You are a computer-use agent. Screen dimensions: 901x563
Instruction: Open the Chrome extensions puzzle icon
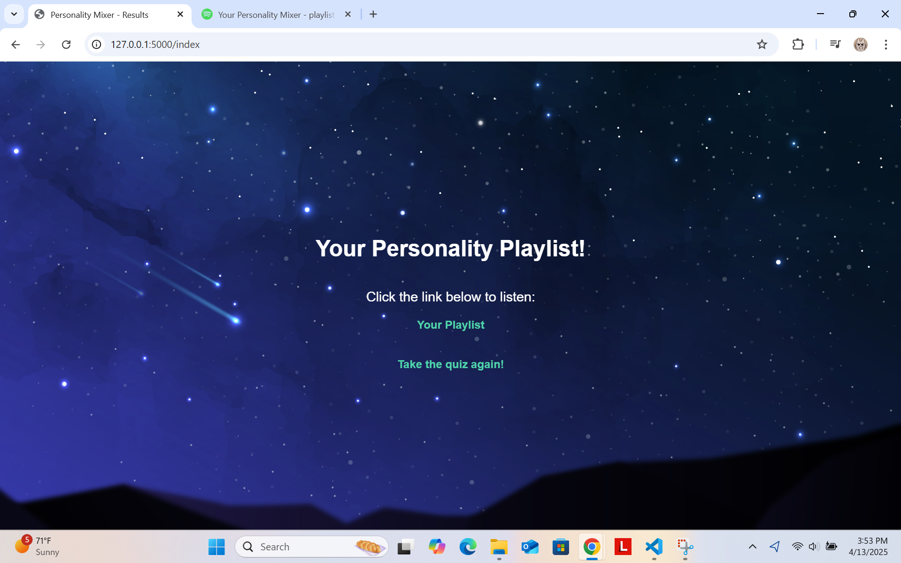pyautogui.click(x=798, y=44)
